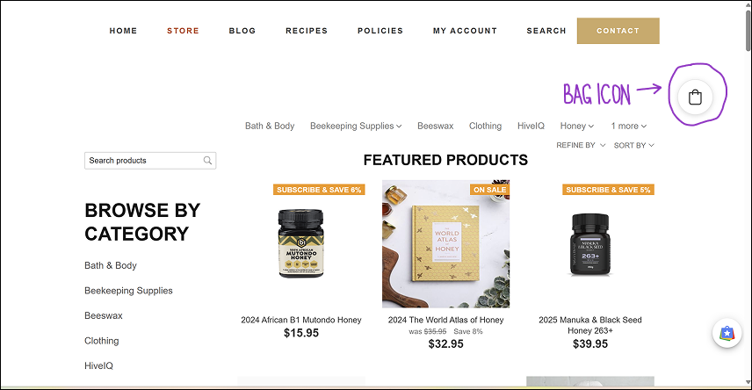The image size is (752, 390).
Task: Open the shopping bag icon
Action: [695, 97]
